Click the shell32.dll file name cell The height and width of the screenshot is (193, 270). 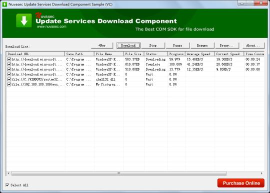tap(105, 79)
